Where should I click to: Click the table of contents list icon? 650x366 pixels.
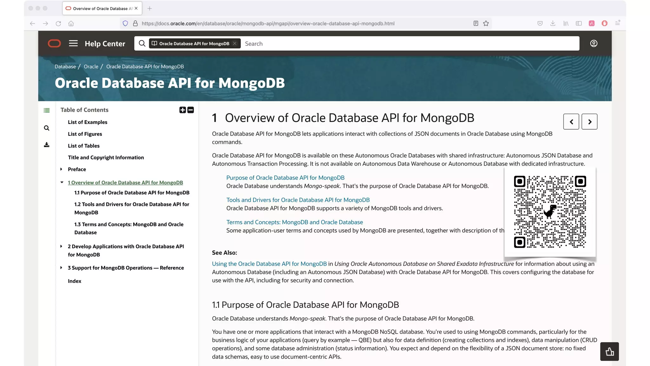tap(47, 111)
